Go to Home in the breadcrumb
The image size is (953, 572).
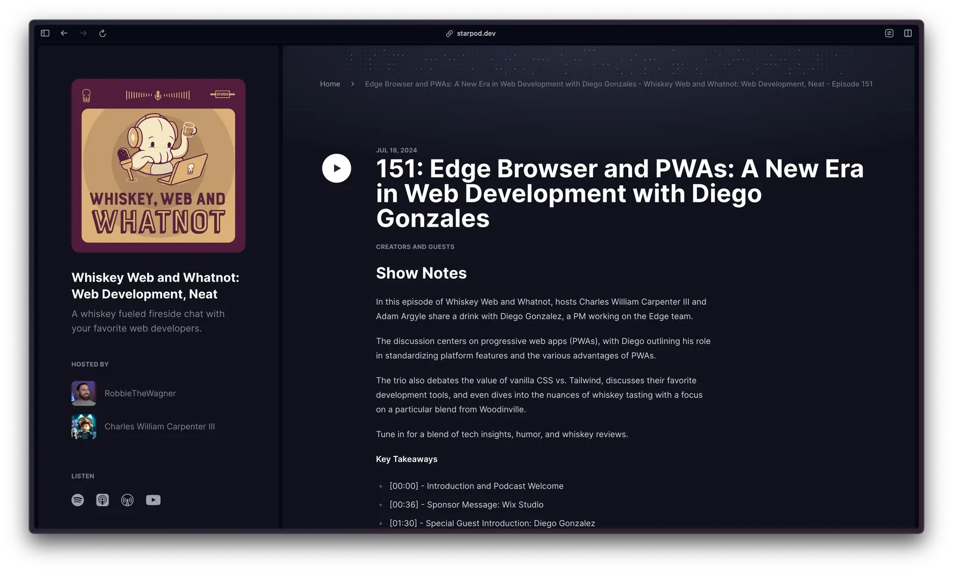(330, 84)
